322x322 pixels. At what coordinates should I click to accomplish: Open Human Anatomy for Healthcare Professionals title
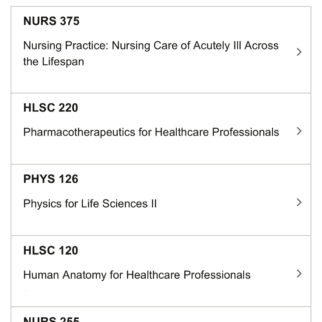pyautogui.click(x=136, y=275)
